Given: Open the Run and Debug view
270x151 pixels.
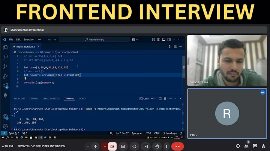Looking at the screenshot, I should 5,76.
